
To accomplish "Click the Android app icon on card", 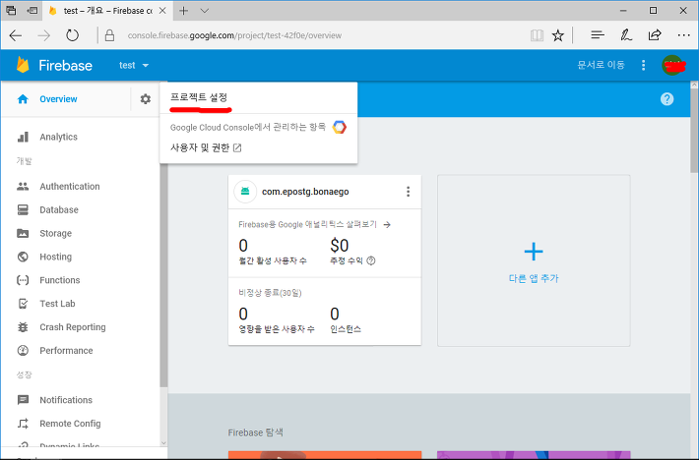I will click(x=245, y=192).
